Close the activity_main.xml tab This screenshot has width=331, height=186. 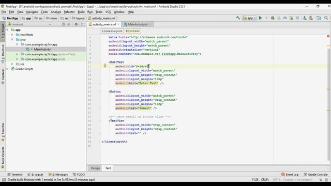point(118,24)
